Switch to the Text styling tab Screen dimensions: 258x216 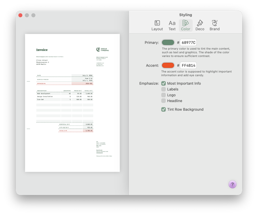point(172,25)
